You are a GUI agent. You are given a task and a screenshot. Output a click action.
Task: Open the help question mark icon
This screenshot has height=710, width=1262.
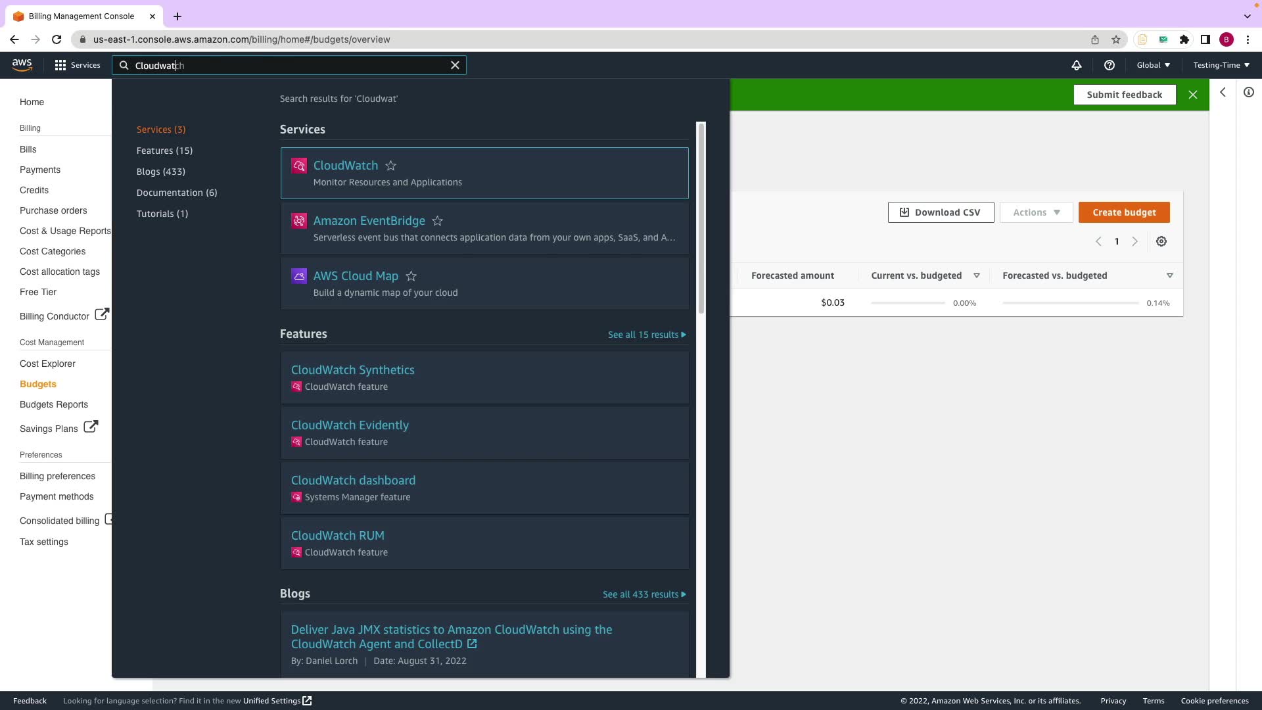pyautogui.click(x=1109, y=65)
